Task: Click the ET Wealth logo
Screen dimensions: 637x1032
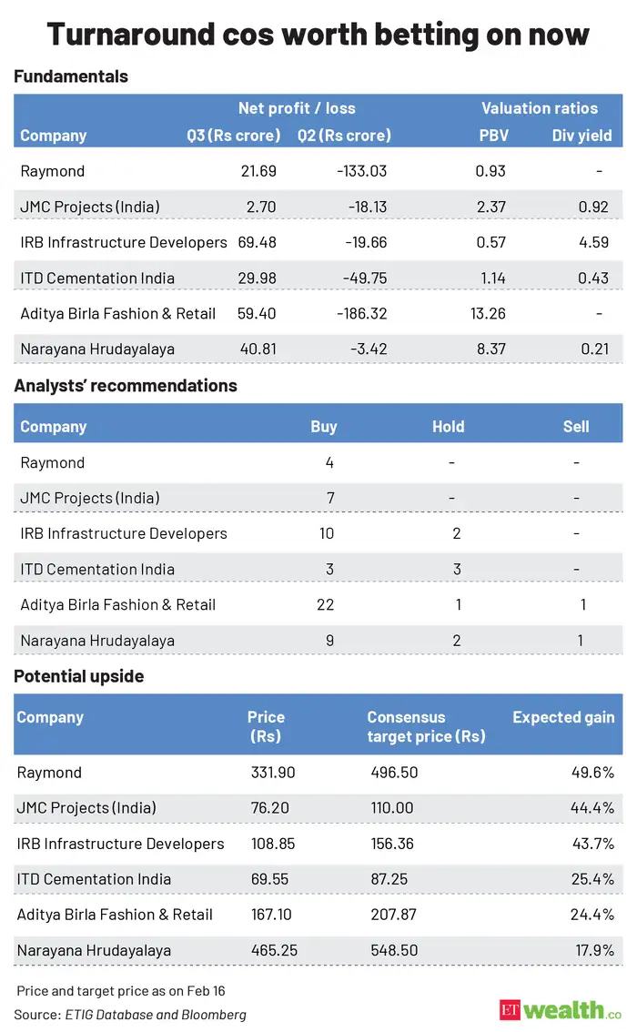Action: (x=560, y=1009)
